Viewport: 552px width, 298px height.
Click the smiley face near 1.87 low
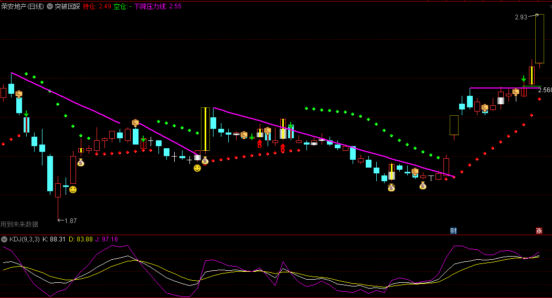73,190
